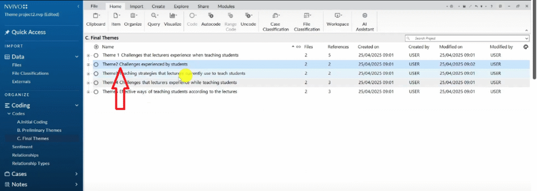Sort by Modified on column header
The width and height of the screenshot is (537, 191).
tap(450, 47)
